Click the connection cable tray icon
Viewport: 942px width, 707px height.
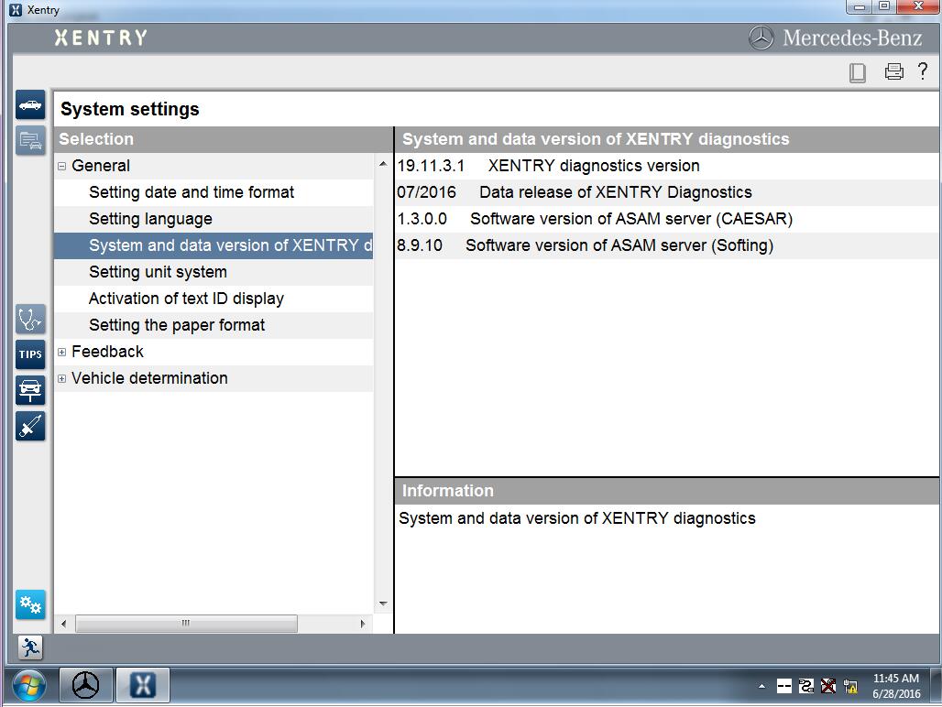point(806,686)
